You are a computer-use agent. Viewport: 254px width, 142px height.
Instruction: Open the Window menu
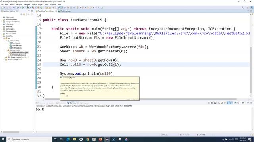tap(53, 4)
